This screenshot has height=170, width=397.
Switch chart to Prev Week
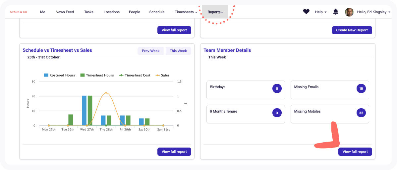(150, 51)
